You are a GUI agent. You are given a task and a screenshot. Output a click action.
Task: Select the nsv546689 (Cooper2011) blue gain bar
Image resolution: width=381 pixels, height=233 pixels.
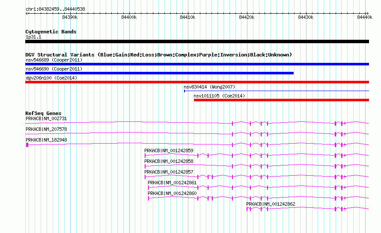pyautogui.click(x=197, y=64)
